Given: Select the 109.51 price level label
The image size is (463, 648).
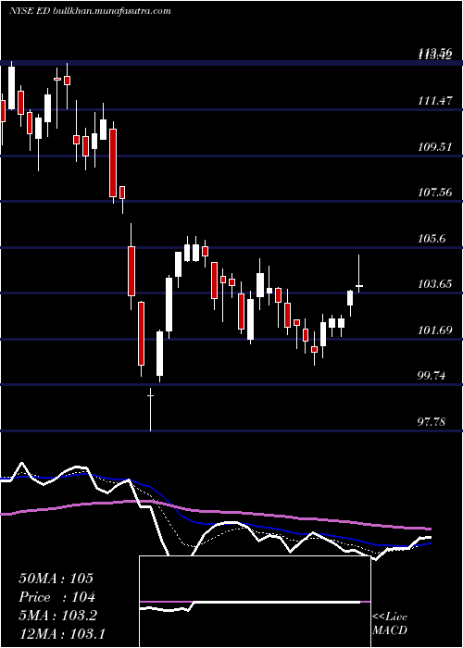Looking at the screenshot, I should pos(434,146).
